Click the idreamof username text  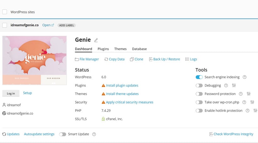click(14, 105)
